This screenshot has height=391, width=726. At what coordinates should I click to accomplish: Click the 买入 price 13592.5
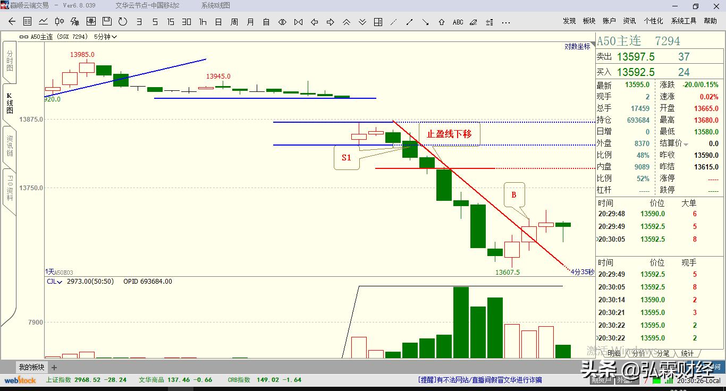point(636,72)
